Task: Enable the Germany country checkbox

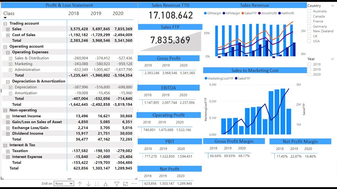Action: pyautogui.click(x=309, y=26)
